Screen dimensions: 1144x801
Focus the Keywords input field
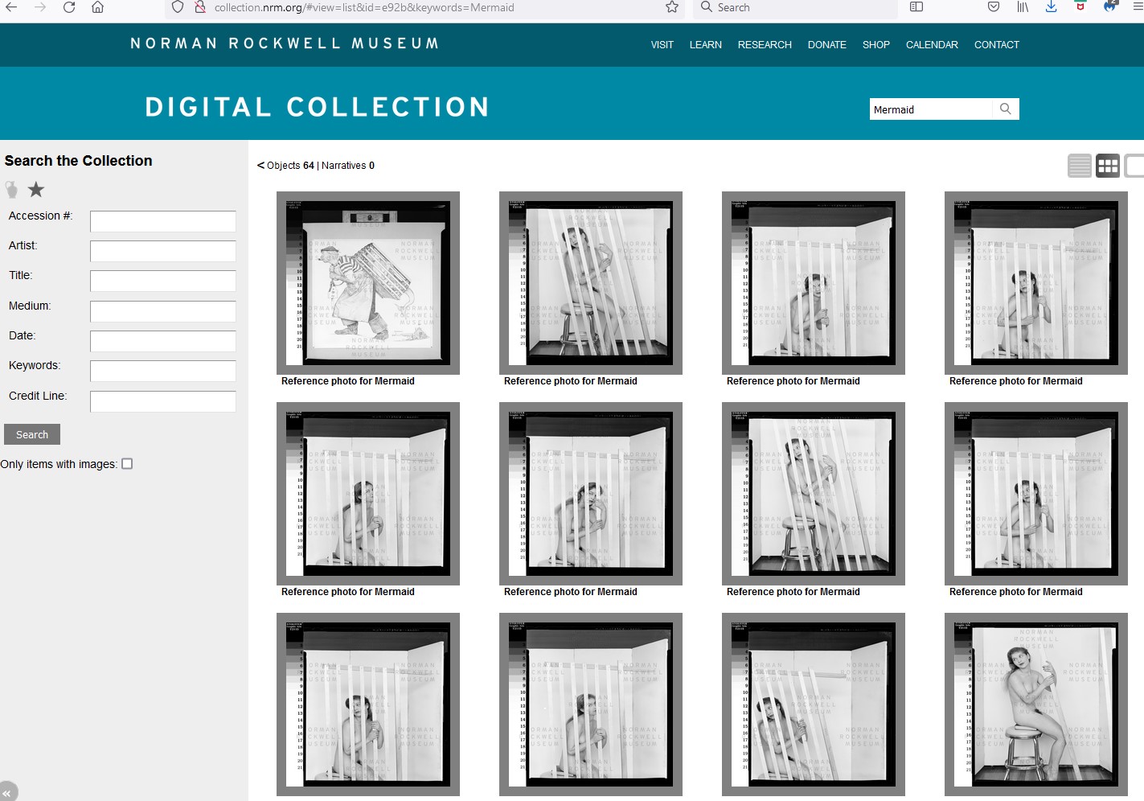163,371
